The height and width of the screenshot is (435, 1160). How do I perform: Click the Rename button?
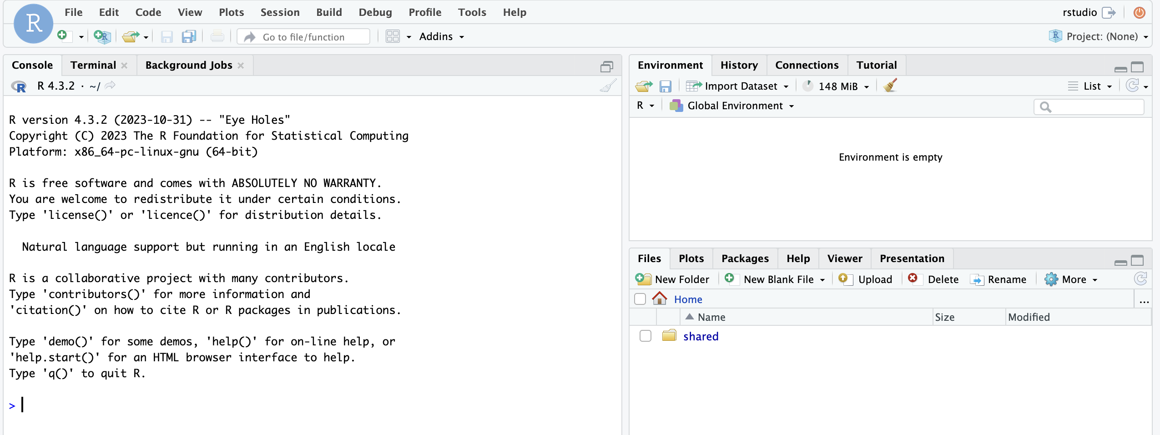pyautogui.click(x=998, y=279)
